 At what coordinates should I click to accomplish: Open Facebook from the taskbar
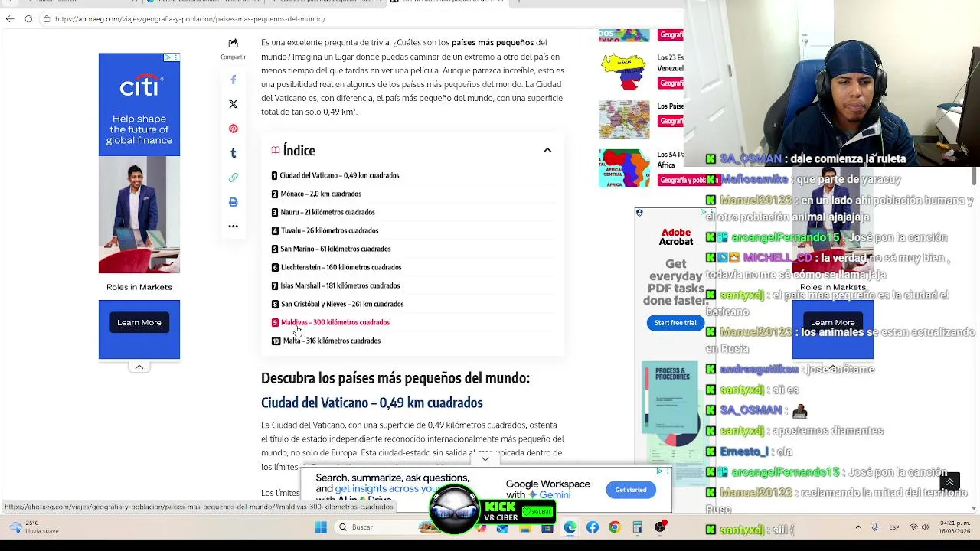tap(593, 527)
